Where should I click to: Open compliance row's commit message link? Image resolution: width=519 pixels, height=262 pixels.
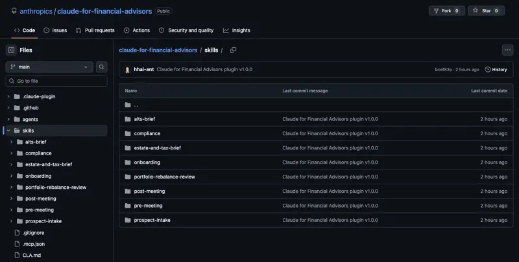click(x=330, y=134)
